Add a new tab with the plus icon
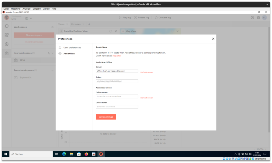This screenshot has height=163, width=272. pyautogui.click(x=89, y=24)
